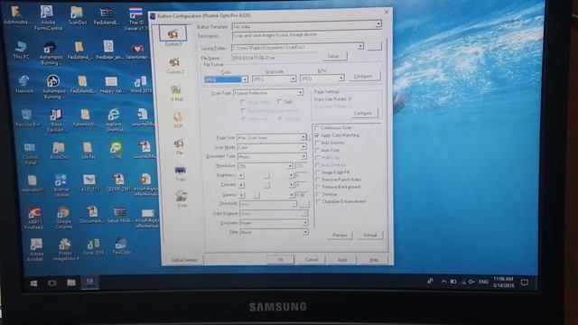Enable Remove Background checkbox
Viewport: 578px width, 325px height.
319,187
